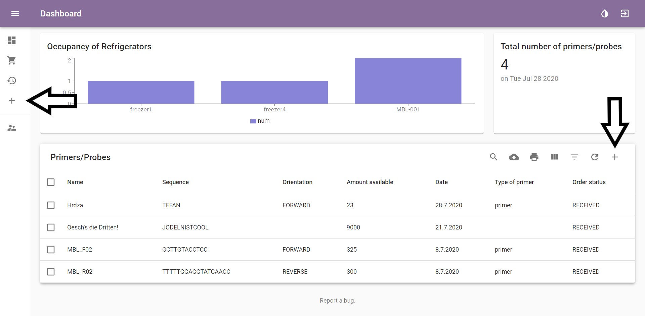
Task: Click the TEFAN sequence cell
Action: tap(171, 205)
